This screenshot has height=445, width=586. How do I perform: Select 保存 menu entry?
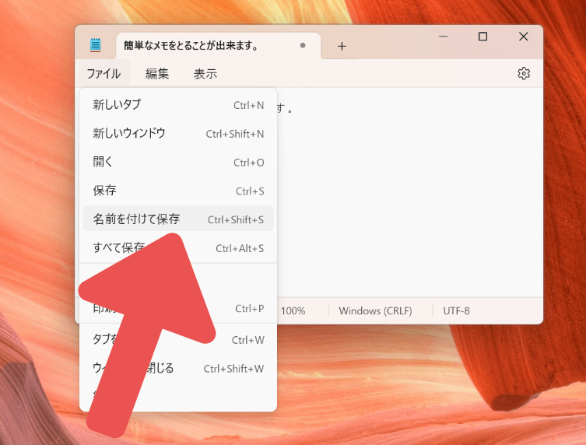click(x=178, y=191)
